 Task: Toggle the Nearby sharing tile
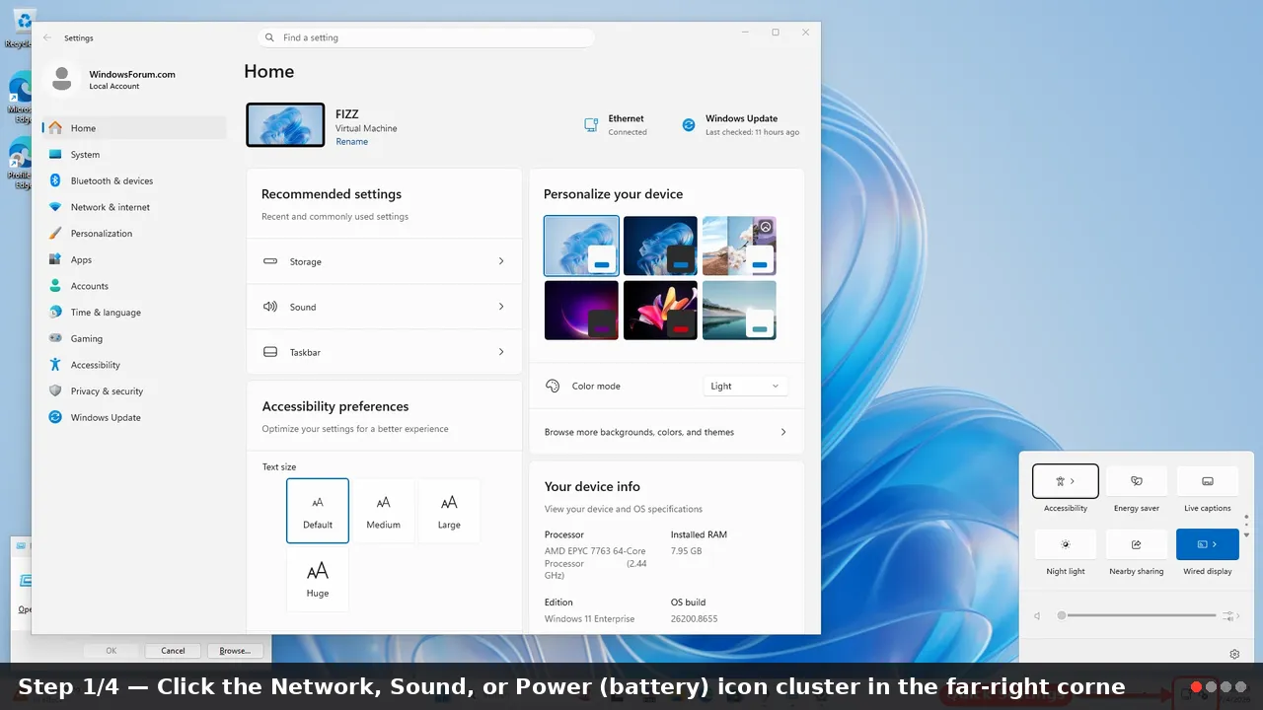pos(1137,544)
